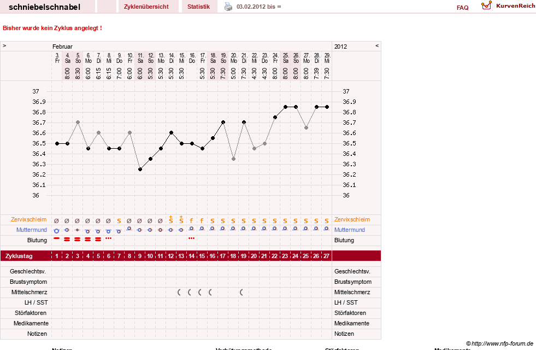Click the date header 29. Mi
The height and width of the screenshot is (350, 536).
click(x=327, y=58)
